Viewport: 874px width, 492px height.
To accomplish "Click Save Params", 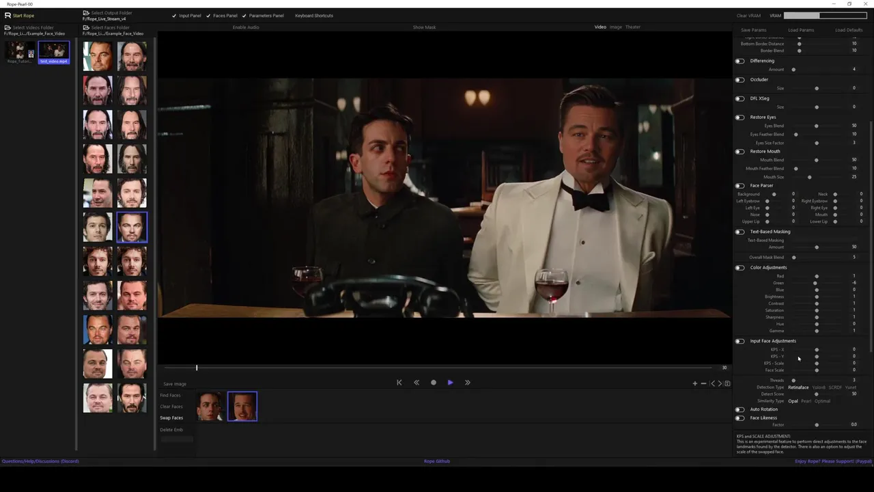I will 754,30.
